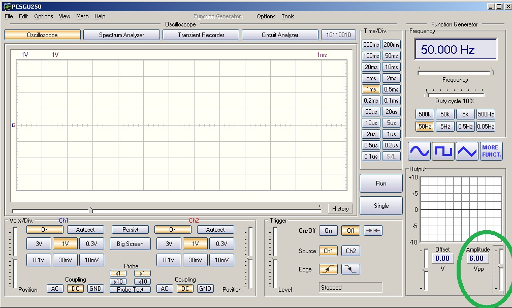
Task: Start the Probe Test
Action: point(130,289)
